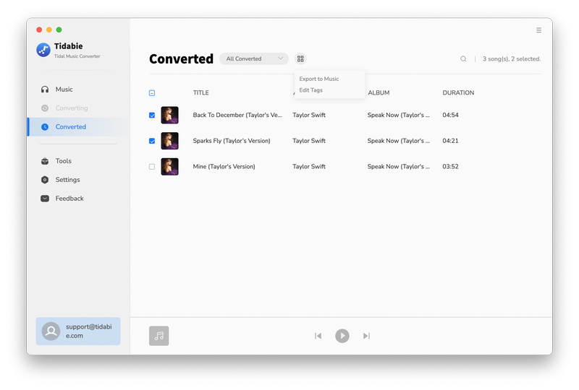Expand the All Converted filter dropdown
Screen dimensions: 579x390
click(x=254, y=58)
